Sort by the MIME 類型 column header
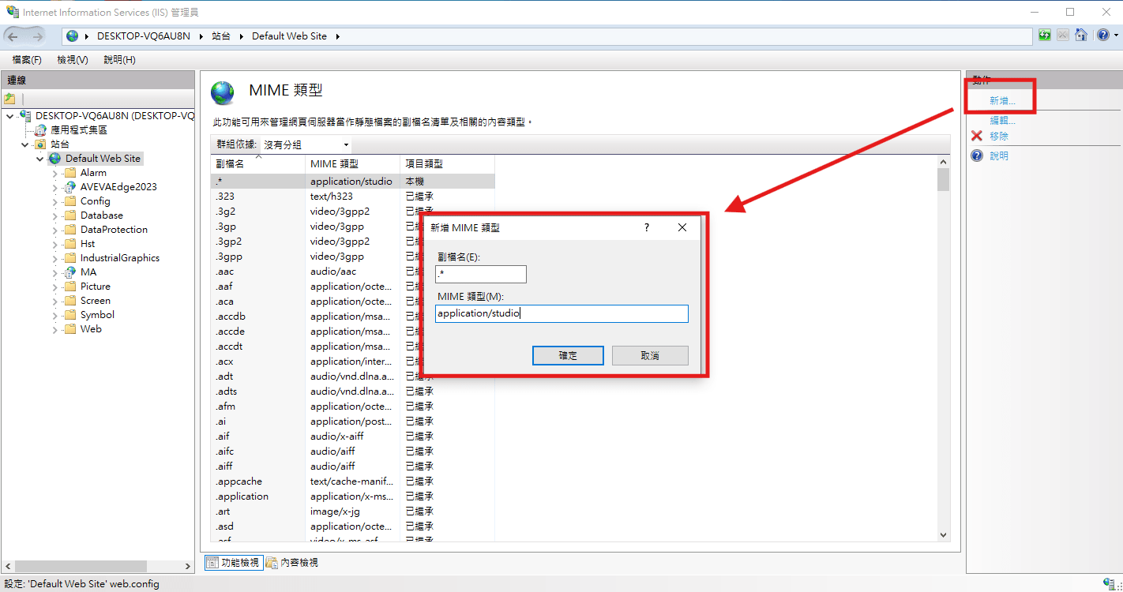The width and height of the screenshot is (1123, 592). [x=352, y=163]
